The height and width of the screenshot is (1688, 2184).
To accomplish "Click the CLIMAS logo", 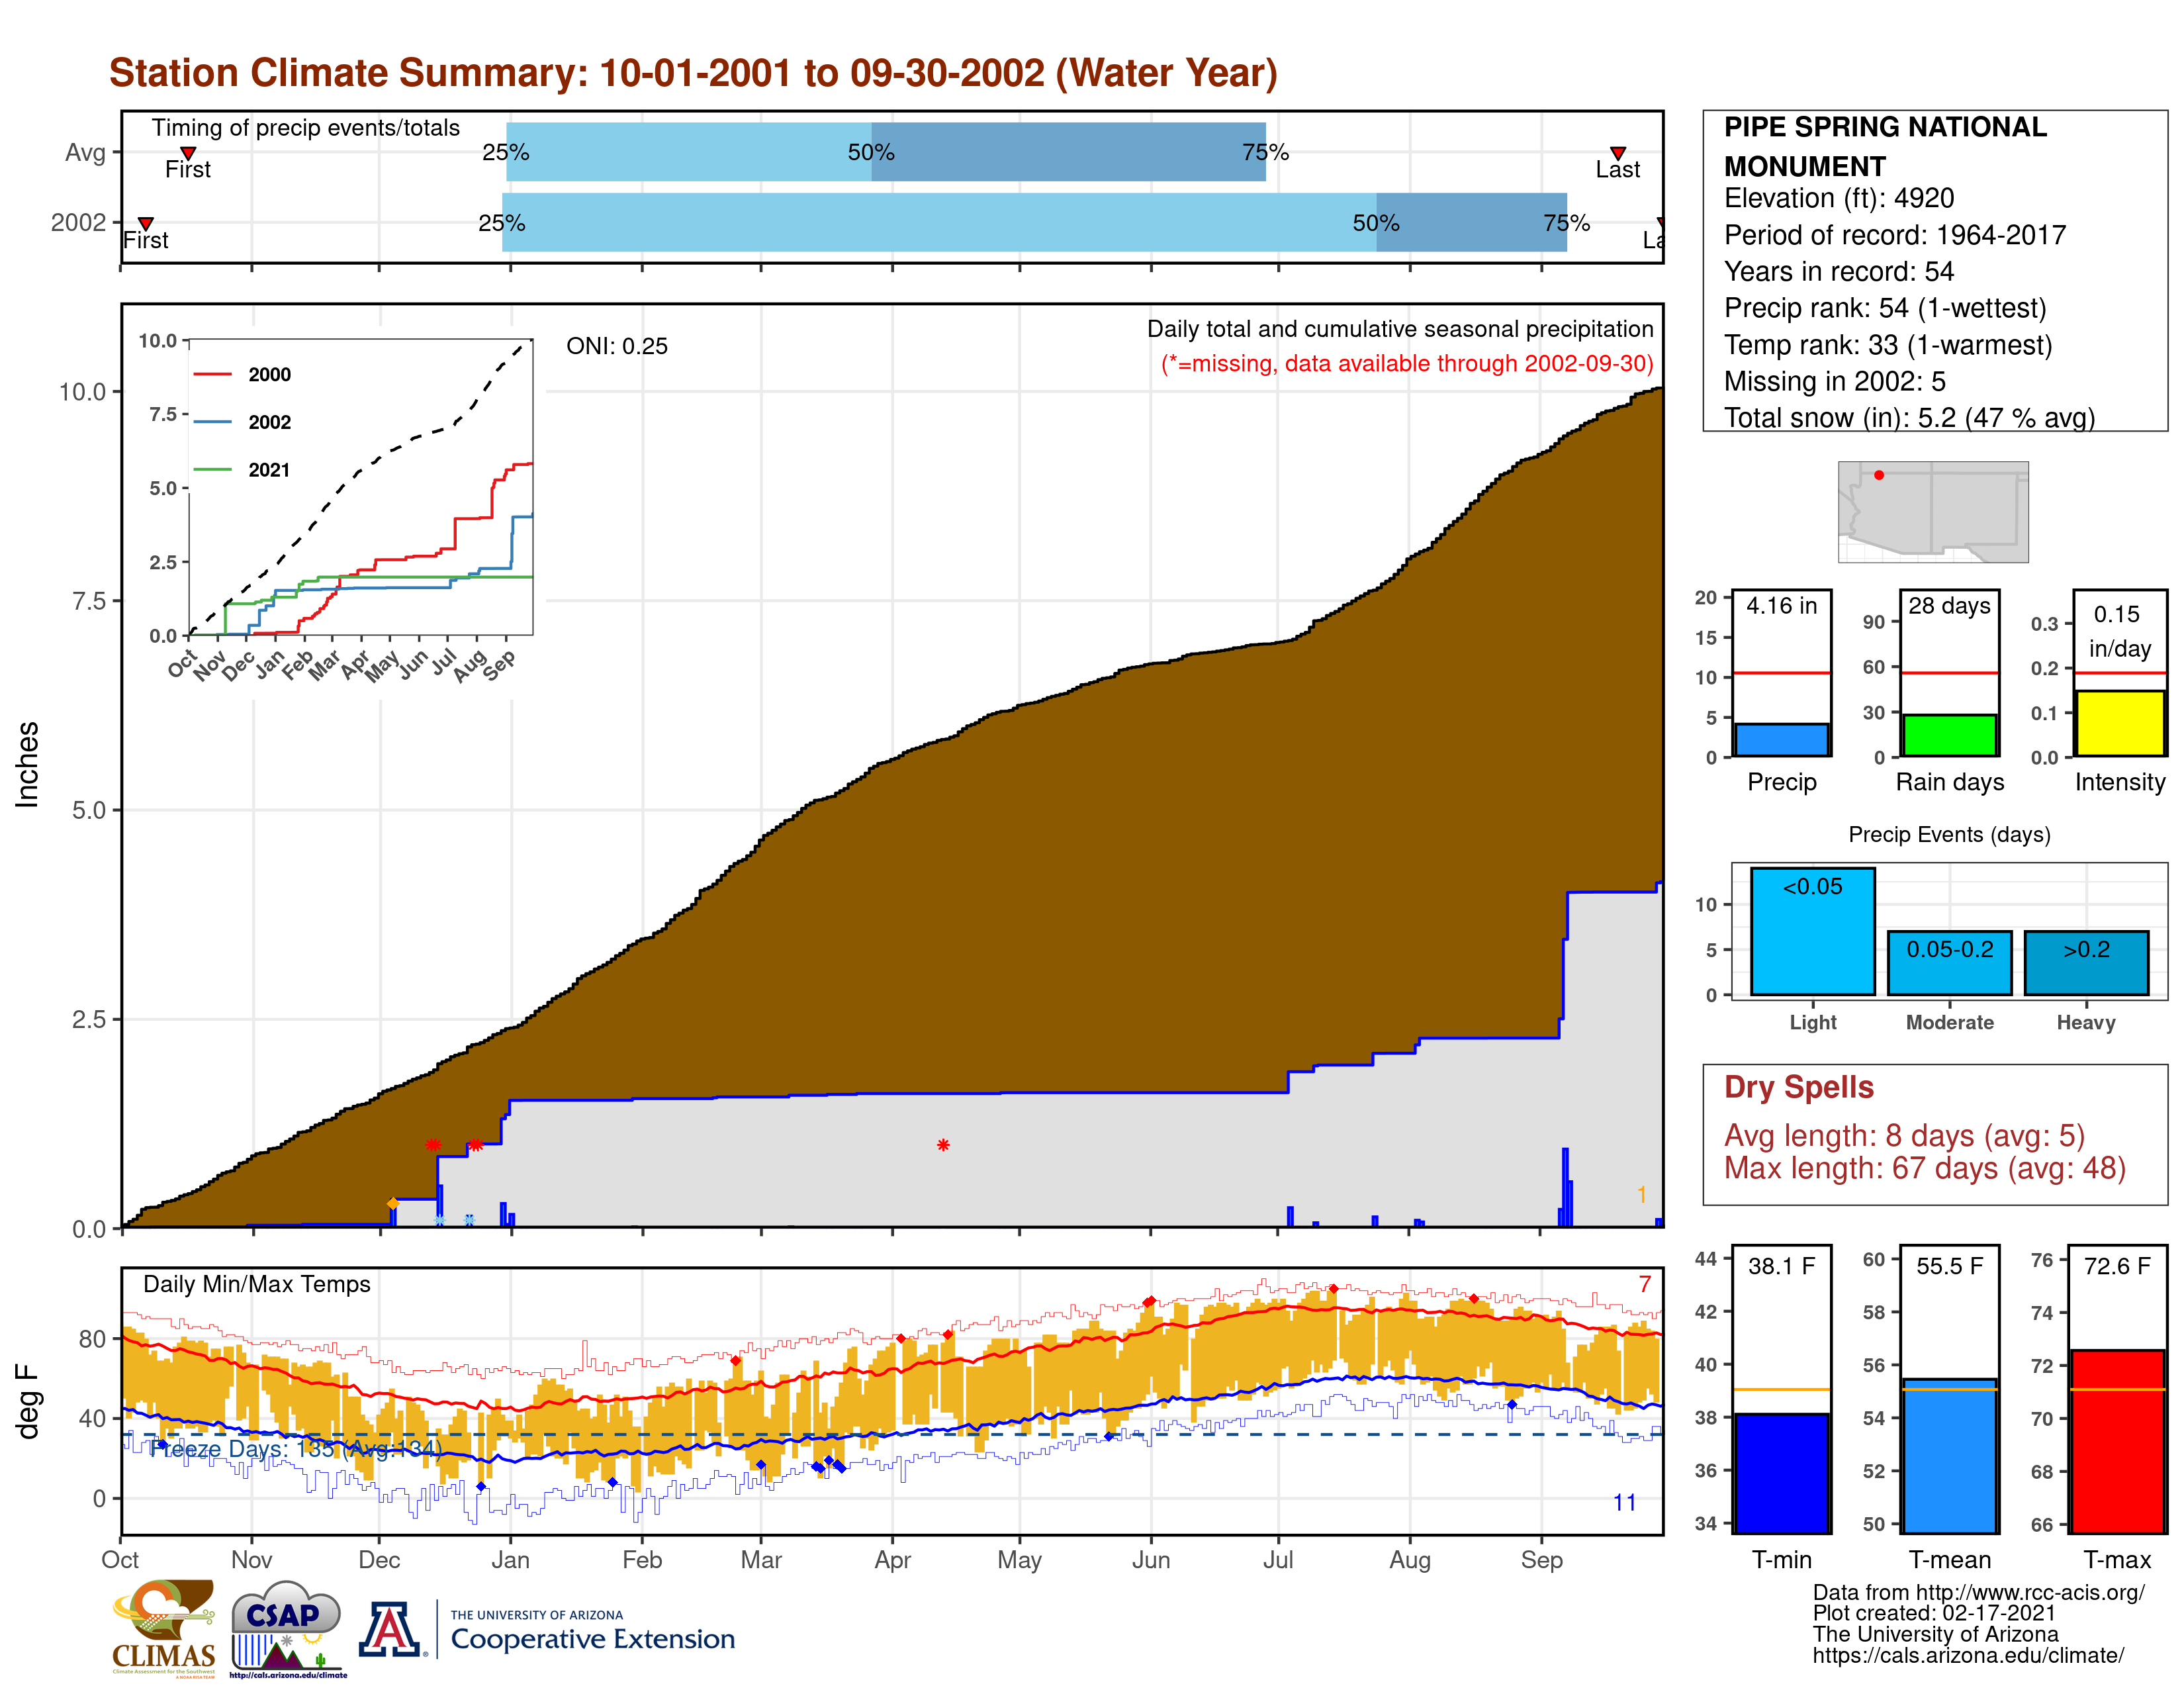I will point(163,1628).
